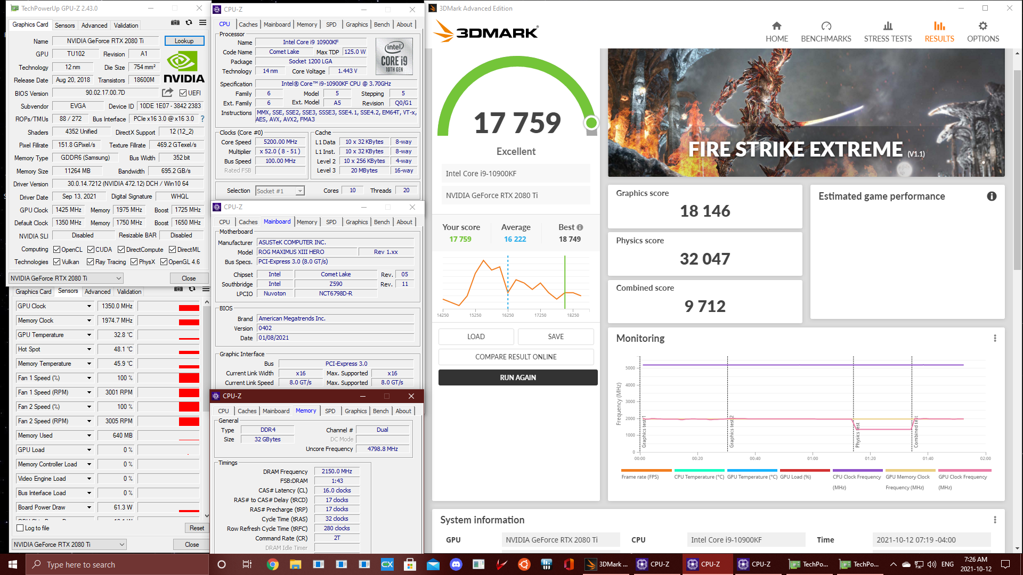Open 3DMark HOME page
1023x575 pixels.
point(777,32)
